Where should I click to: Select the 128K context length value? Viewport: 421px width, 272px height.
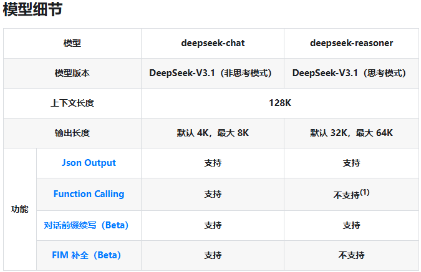coord(280,103)
